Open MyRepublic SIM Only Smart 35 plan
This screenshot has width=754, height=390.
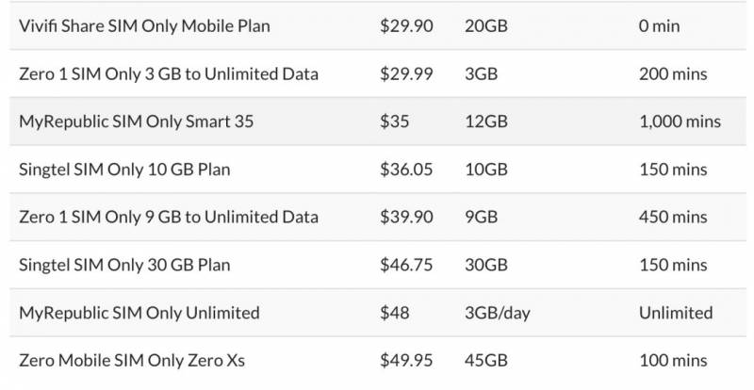click(136, 122)
